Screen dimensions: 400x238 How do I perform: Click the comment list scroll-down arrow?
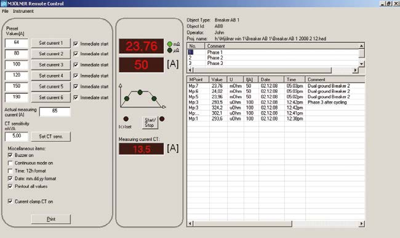point(361,64)
